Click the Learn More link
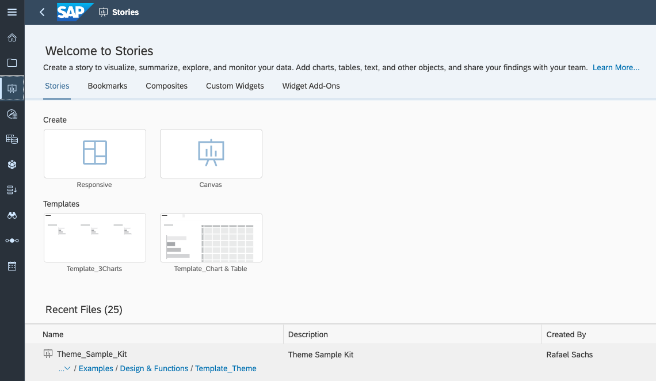Viewport: 656px width, 381px height. pos(616,67)
